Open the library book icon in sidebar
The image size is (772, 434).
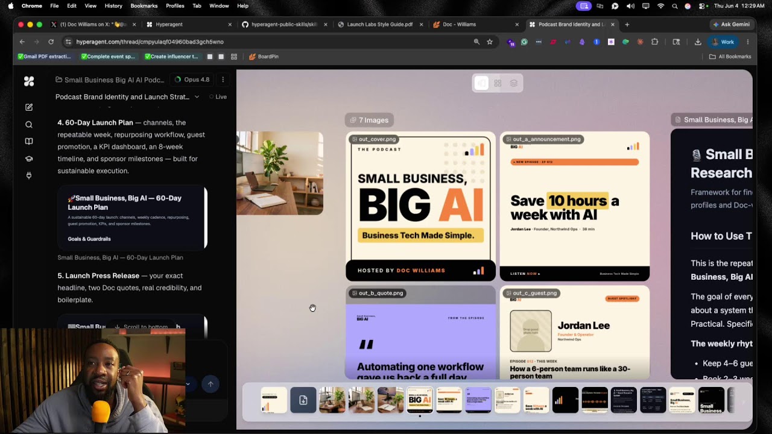[x=29, y=142]
